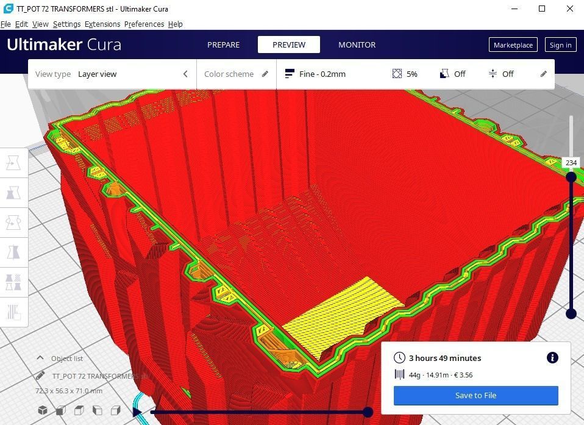This screenshot has width=584, height=425.
Task: Switch to the PREVIEW stage
Action: (289, 45)
